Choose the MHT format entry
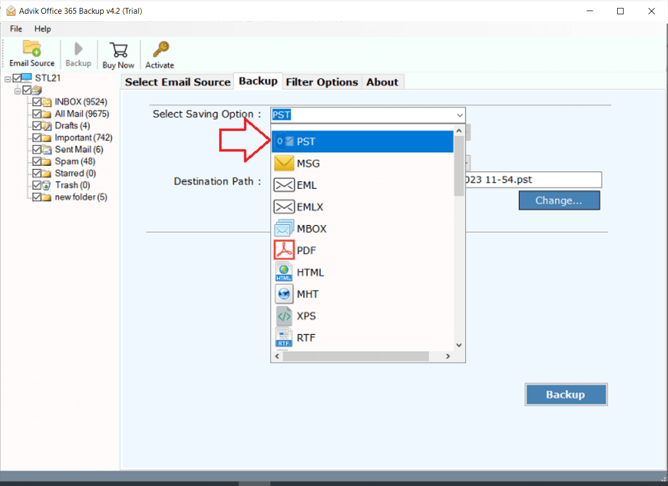 pyautogui.click(x=363, y=294)
